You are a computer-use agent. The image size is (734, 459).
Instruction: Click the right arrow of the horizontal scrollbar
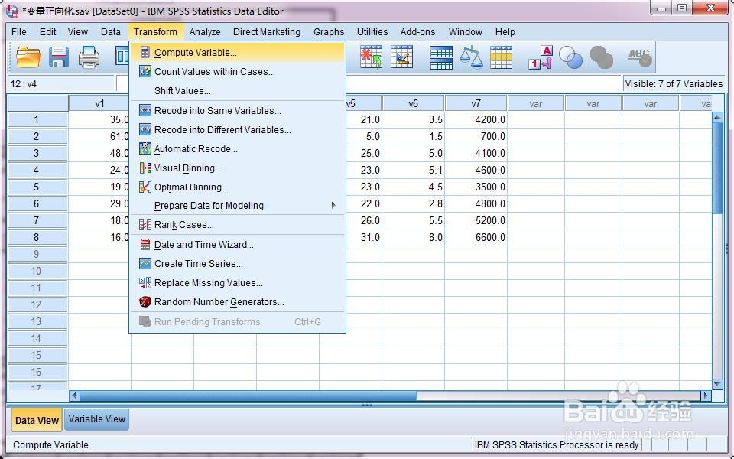pos(706,396)
